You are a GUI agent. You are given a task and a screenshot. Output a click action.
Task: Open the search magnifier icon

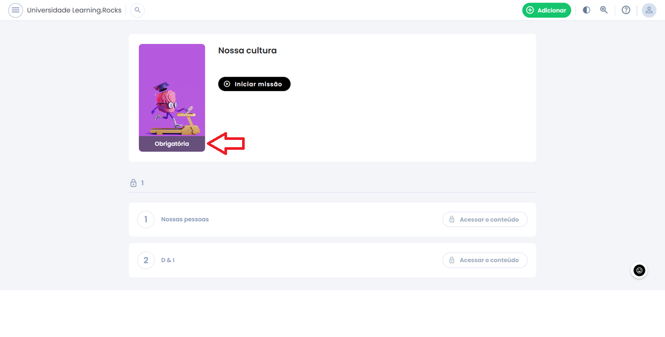pyautogui.click(x=137, y=10)
